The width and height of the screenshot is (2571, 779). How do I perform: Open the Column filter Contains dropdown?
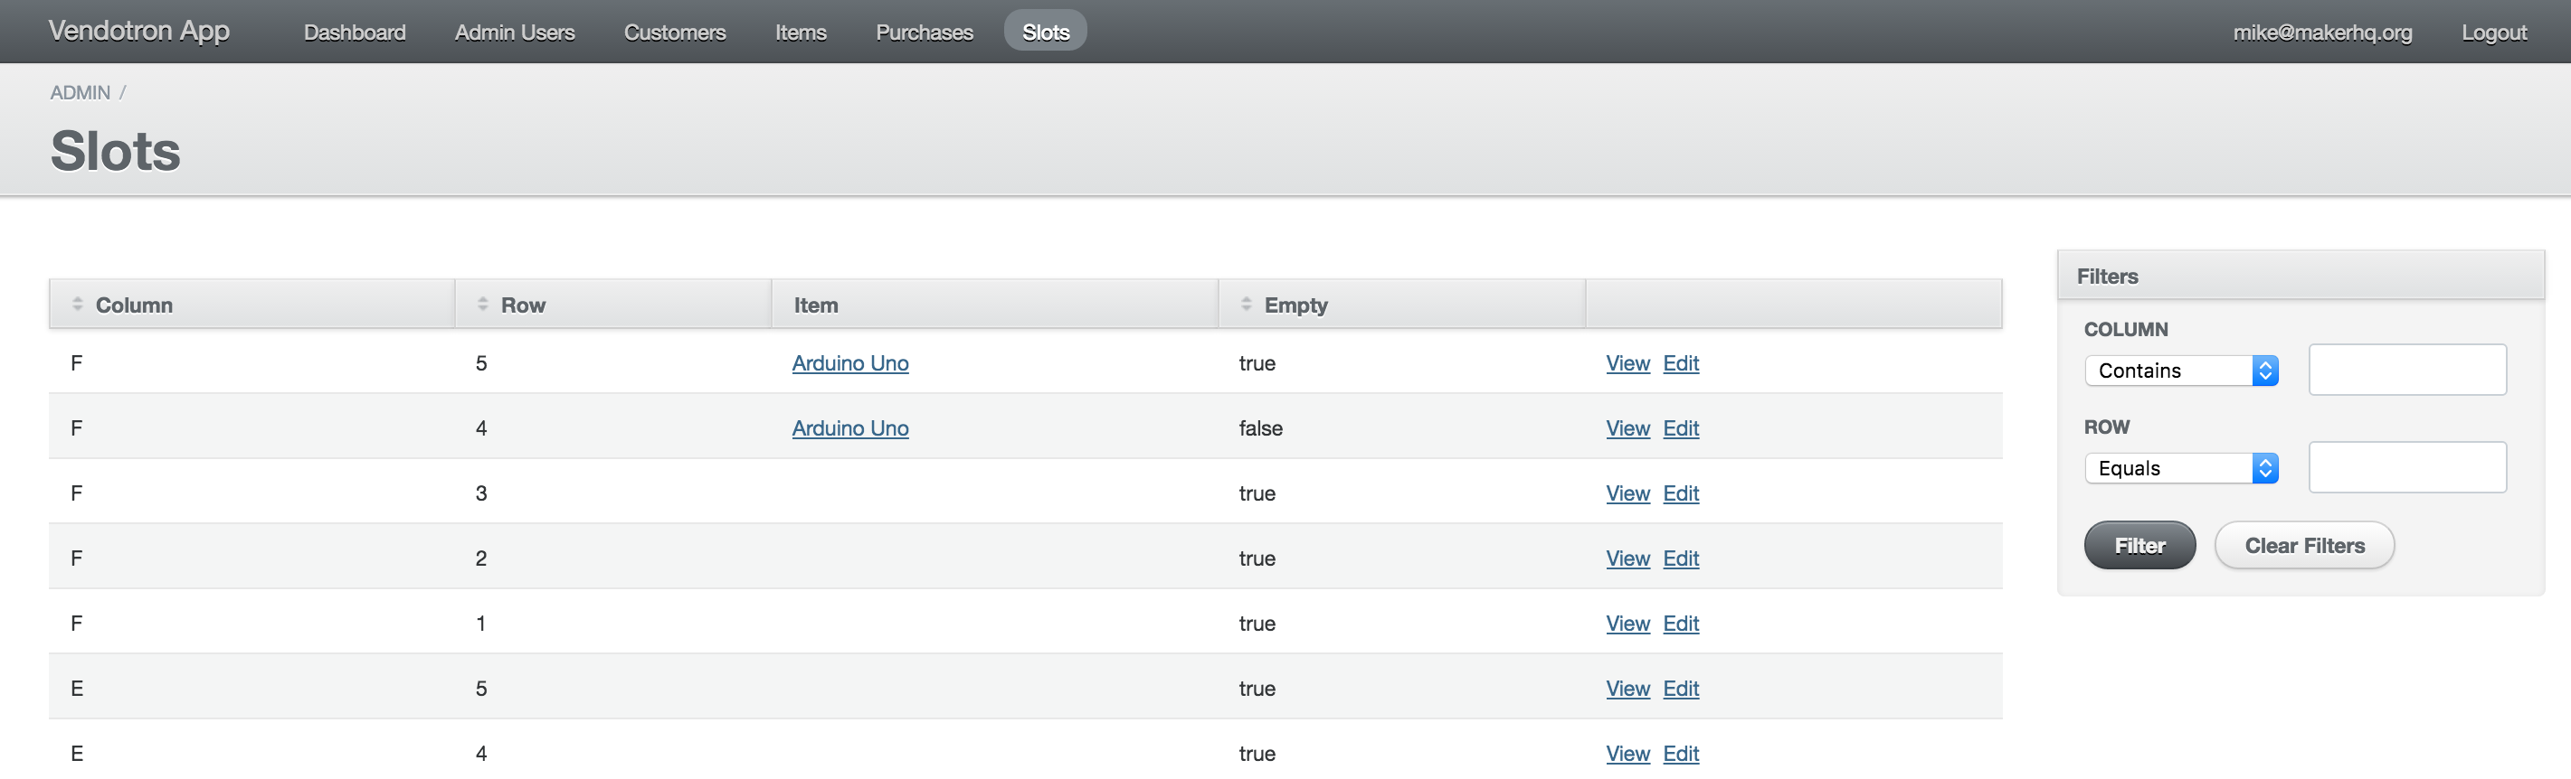(x=2181, y=371)
